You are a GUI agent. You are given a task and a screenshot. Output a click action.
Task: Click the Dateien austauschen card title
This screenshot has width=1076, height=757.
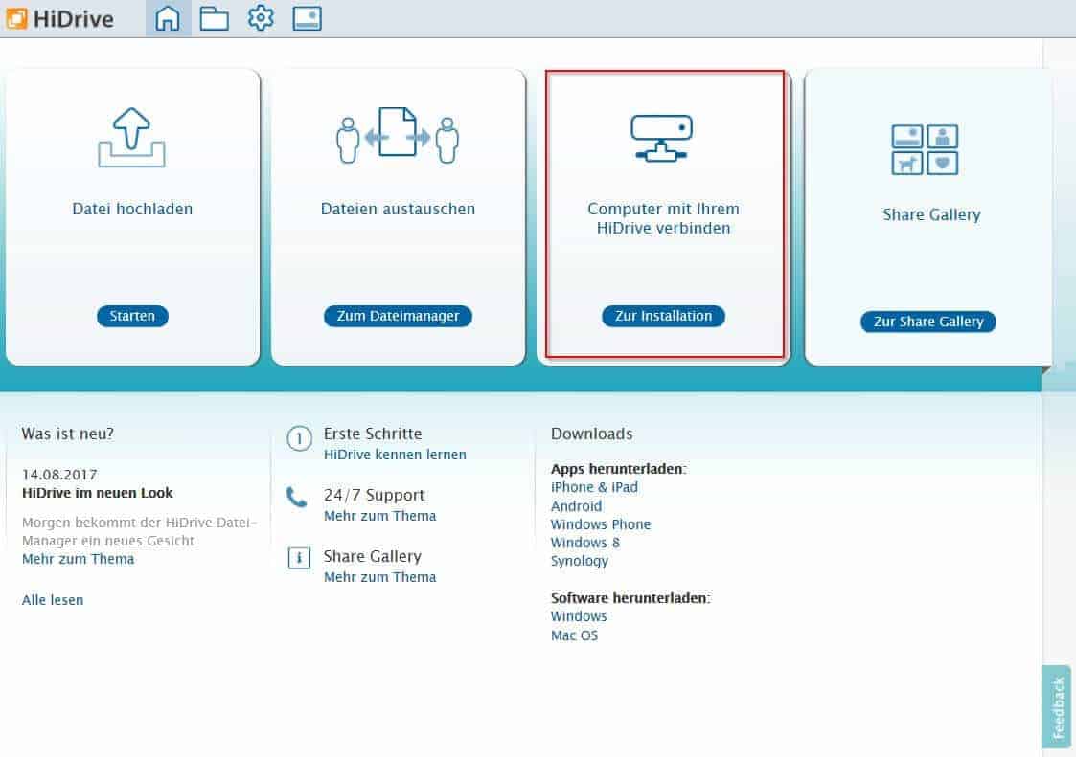(398, 210)
